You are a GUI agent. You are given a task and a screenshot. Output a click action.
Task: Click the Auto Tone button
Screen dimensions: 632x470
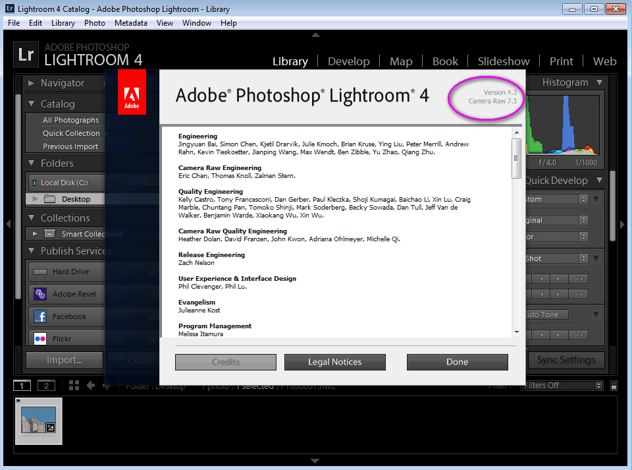click(x=546, y=314)
